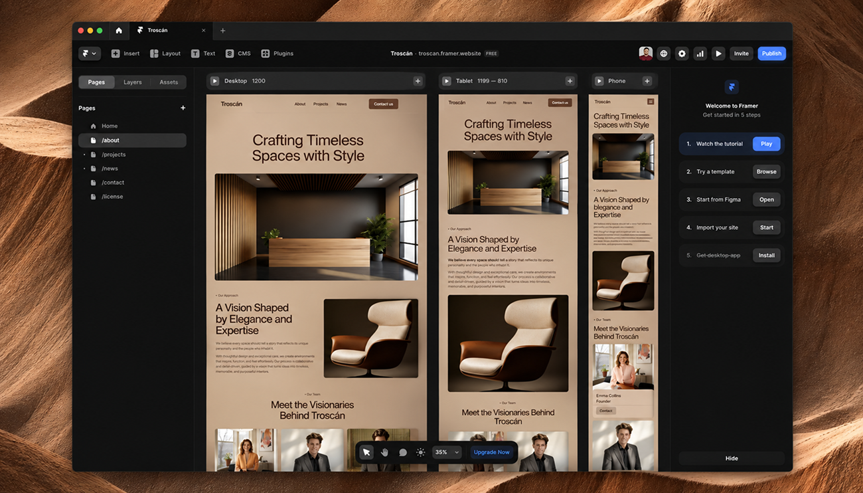Click the Contact button in Phone frame
The width and height of the screenshot is (863, 493).
pyautogui.click(x=605, y=411)
